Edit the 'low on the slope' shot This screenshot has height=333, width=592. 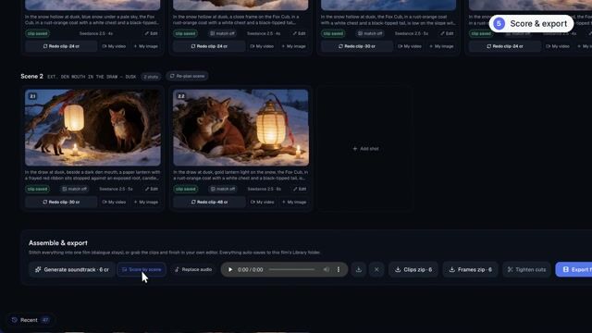pos(447,33)
